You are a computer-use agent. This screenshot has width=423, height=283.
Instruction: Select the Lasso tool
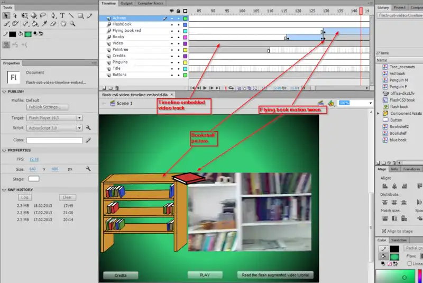(x=43, y=15)
